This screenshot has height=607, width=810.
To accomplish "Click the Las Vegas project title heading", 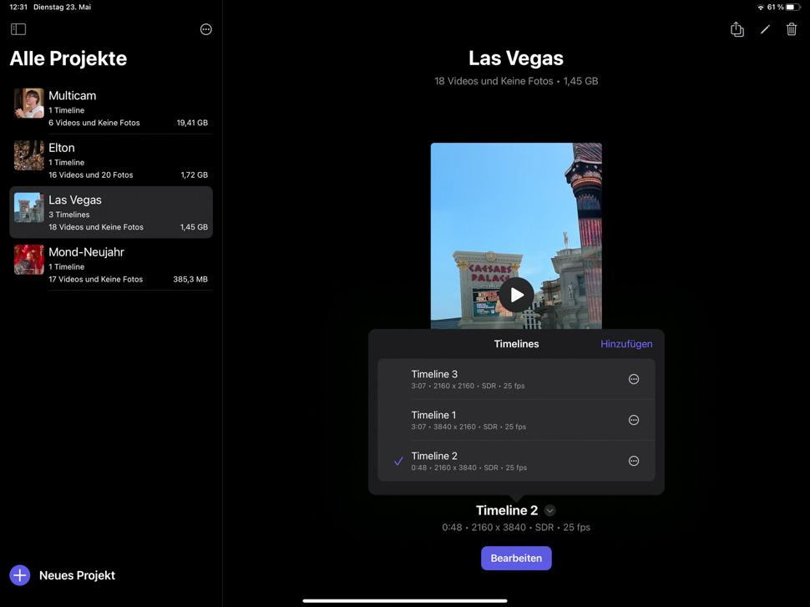I will [516, 58].
